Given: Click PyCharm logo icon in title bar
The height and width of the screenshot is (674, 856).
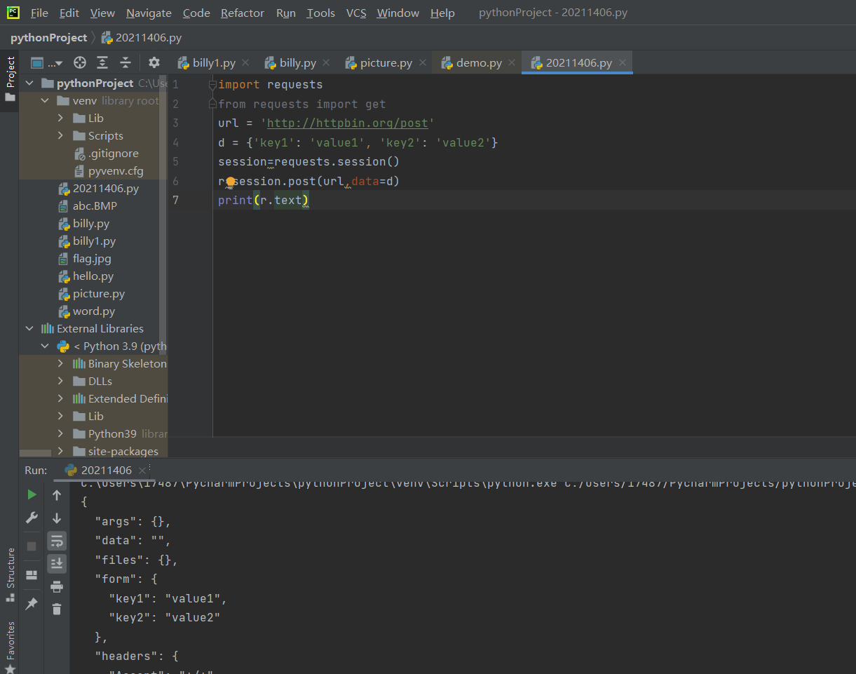Looking at the screenshot, I should coord(13,12).
